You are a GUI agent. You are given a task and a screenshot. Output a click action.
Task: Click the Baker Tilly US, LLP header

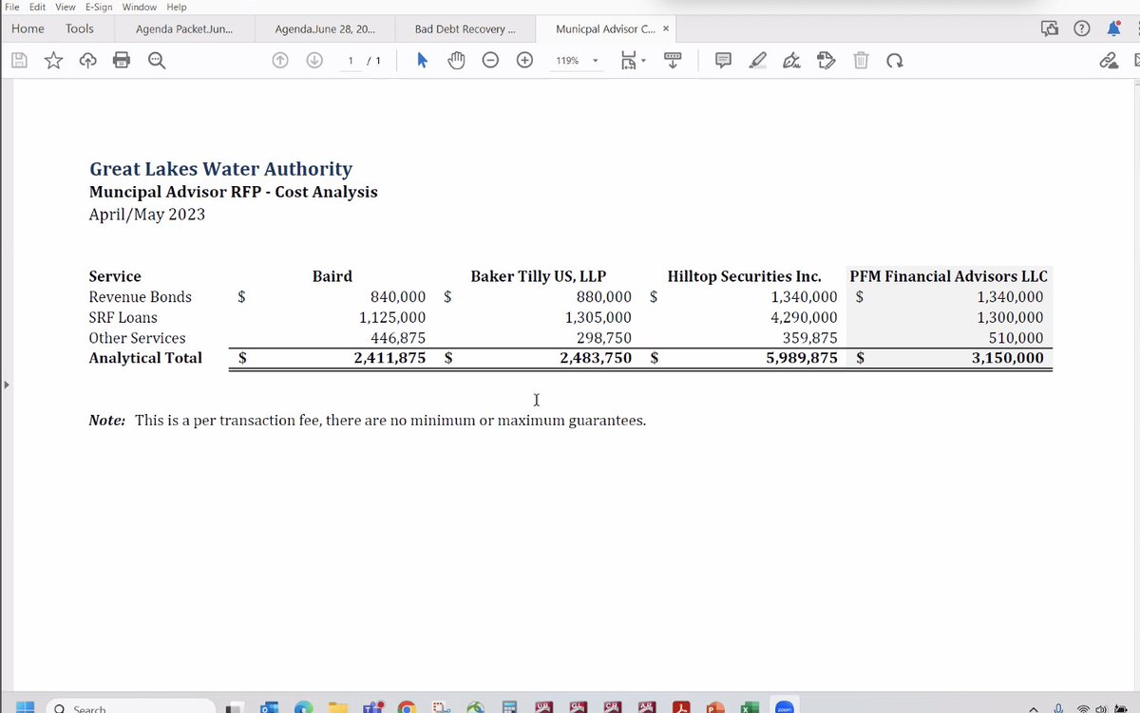tap(538, 276)
